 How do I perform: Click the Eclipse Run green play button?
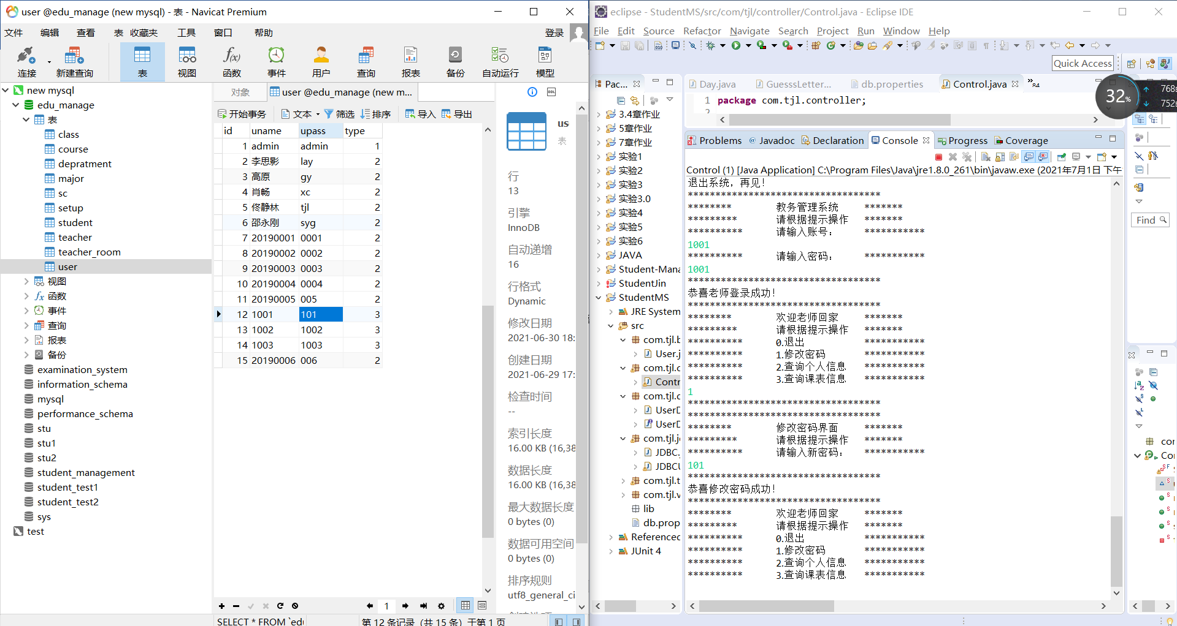coord(736,45)
